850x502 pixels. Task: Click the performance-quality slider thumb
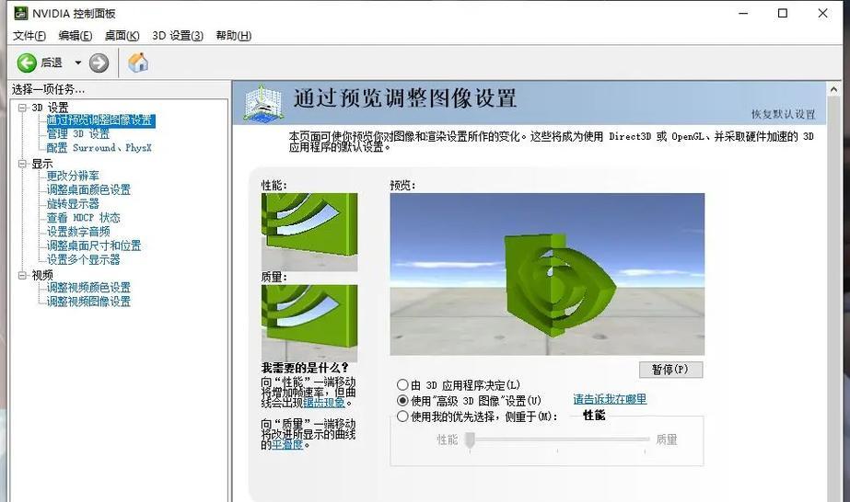[x=470, y=440]
